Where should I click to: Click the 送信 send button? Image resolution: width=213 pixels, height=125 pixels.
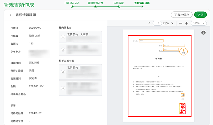[x=200, y=15]
